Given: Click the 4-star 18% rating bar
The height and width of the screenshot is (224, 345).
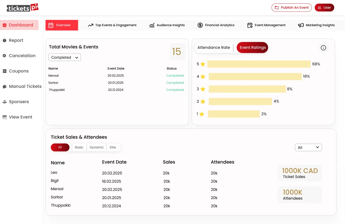Looking at the screenshot, I should 255,77.
